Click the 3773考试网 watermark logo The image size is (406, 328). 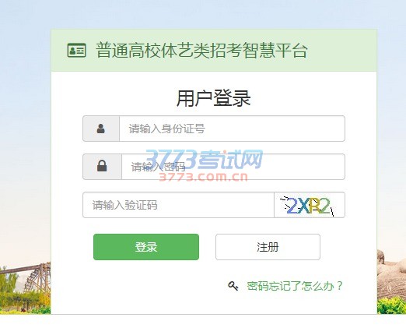pyautogui.click(x=204, y=159)
